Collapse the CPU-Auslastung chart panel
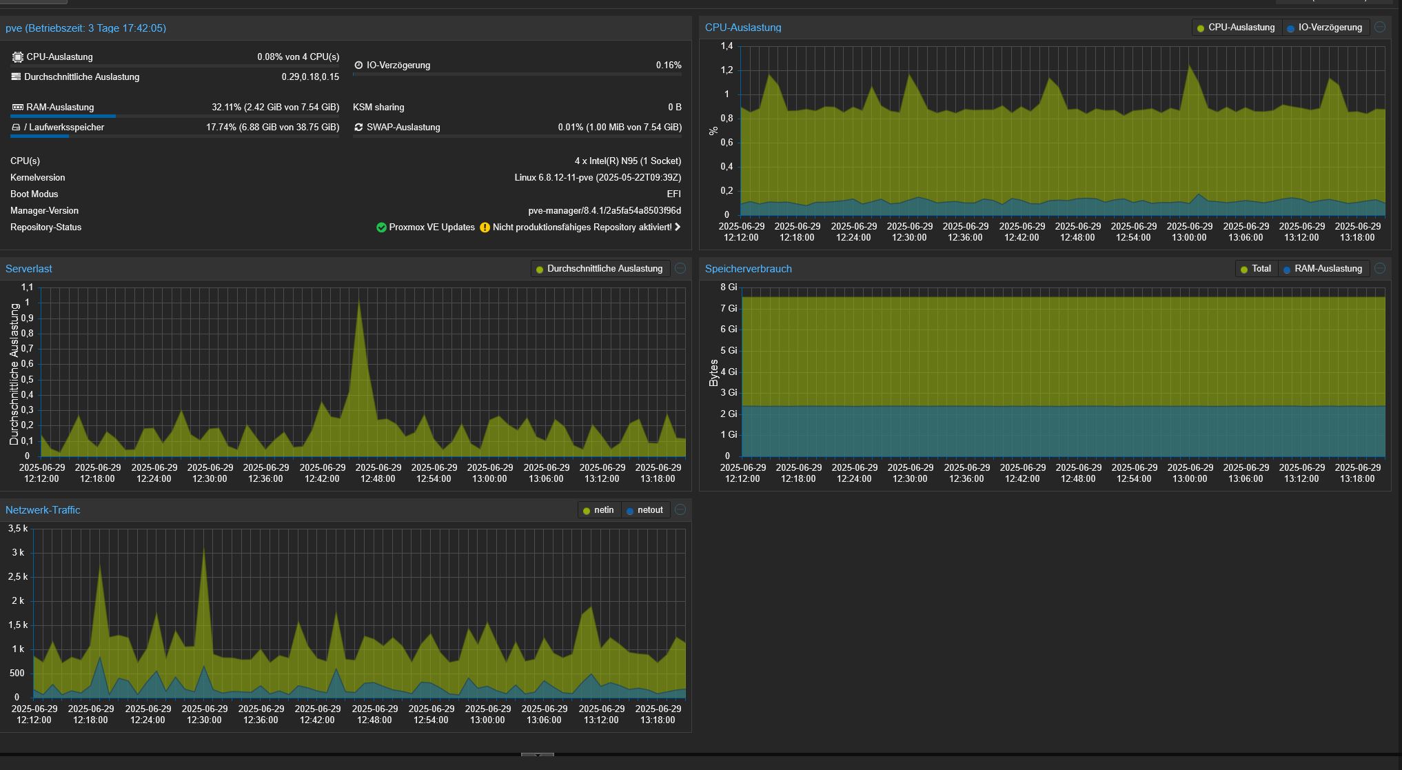Viewport: 1402px width, 770px height. [x=1380, y=27]
